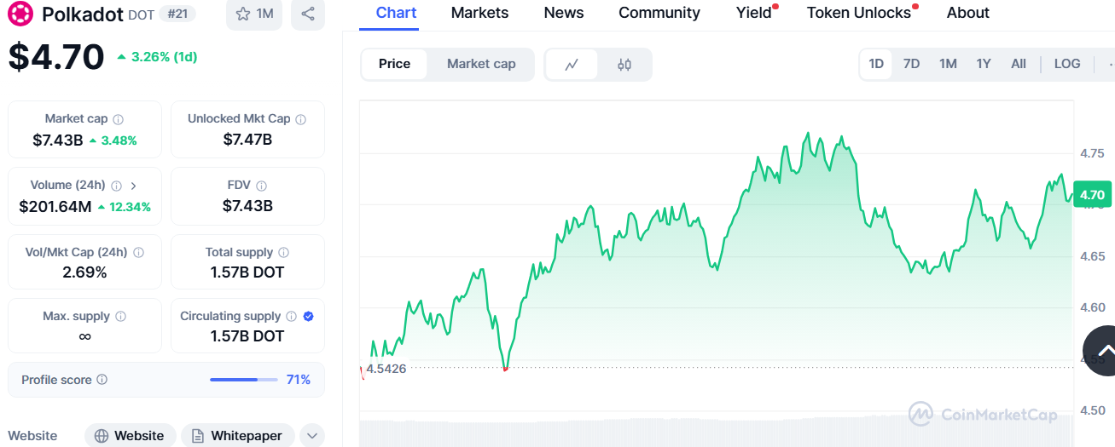
Task: Open Unlocked Mkt Cap info icon
Action: click(x=301, y=119)
